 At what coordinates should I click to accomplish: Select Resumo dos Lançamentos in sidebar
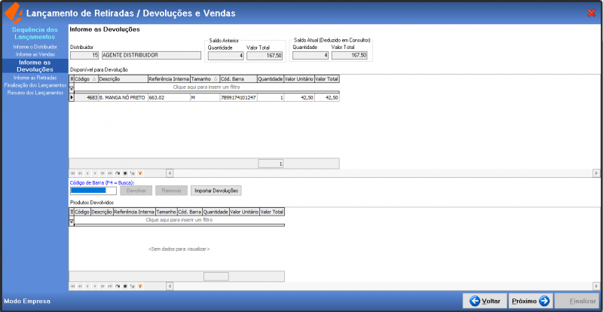click(x=35, y=92)
